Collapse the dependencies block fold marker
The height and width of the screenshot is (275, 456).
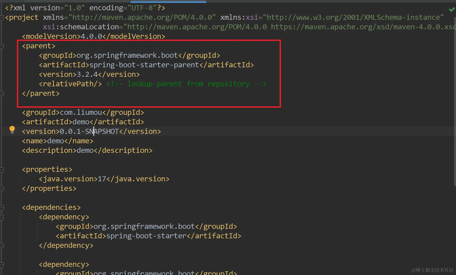click(x=2, y=208)
